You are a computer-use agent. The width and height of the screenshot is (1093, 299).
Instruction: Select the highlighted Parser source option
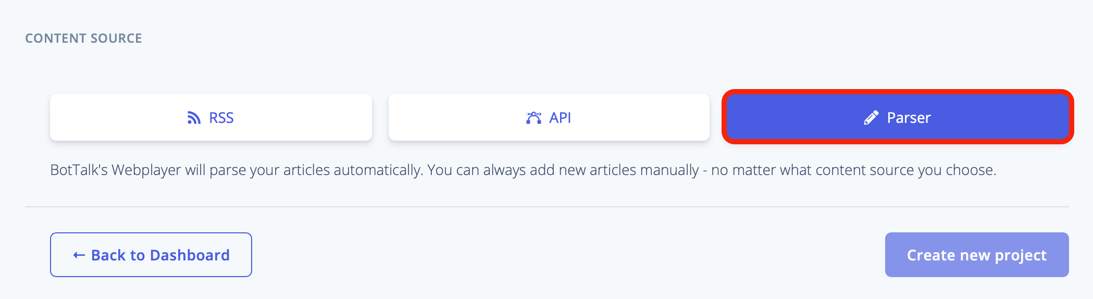[898, 117]
